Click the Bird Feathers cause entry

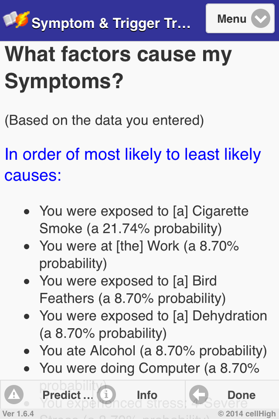point(132,289)
